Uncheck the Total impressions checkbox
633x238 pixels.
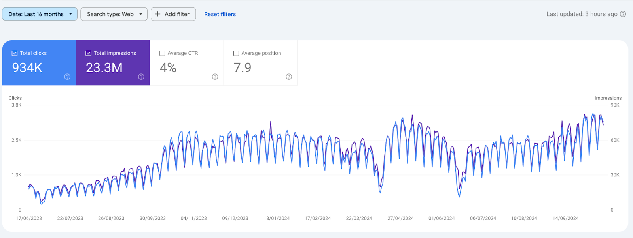[x=89, y=53]
